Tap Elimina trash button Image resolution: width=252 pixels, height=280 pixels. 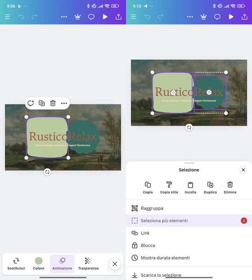pos(230,188)
